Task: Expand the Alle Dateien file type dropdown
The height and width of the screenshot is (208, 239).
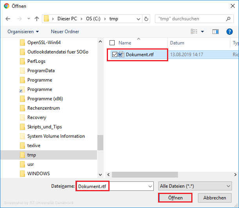Action: (195, 187)
